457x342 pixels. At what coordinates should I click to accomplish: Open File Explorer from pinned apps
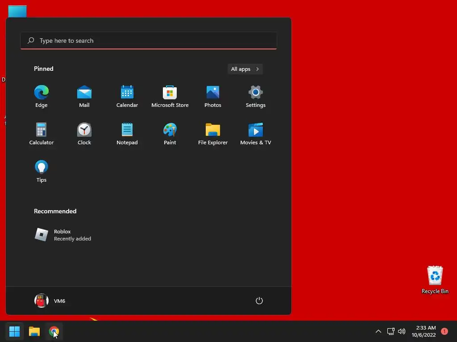tap(213, 134)
